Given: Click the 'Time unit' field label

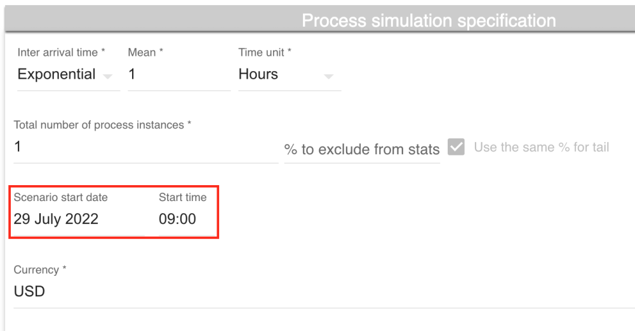Looking at the screenshot, I should 265,53.
